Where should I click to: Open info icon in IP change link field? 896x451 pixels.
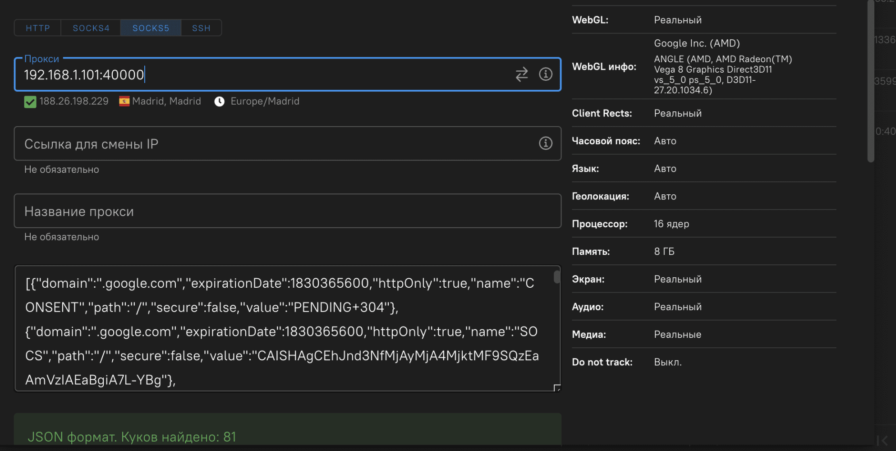(546, 143)
